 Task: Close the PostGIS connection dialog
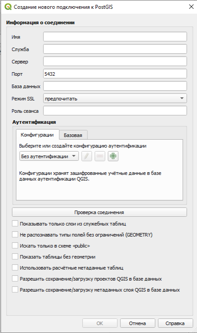191,7
